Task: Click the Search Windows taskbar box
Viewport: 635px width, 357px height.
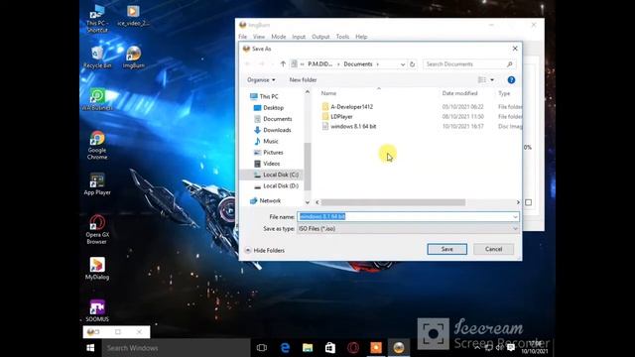Action: 176,348
